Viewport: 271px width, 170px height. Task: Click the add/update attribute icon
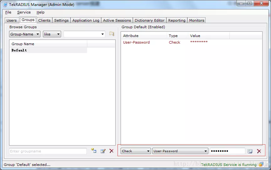tap(250, 151)
